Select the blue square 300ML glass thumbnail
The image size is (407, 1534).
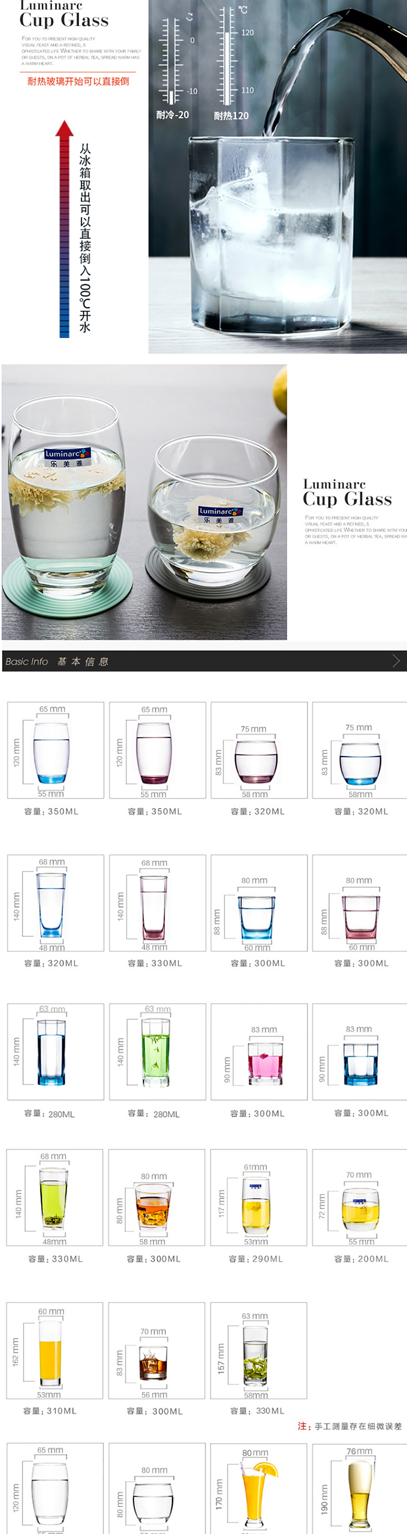259,903
